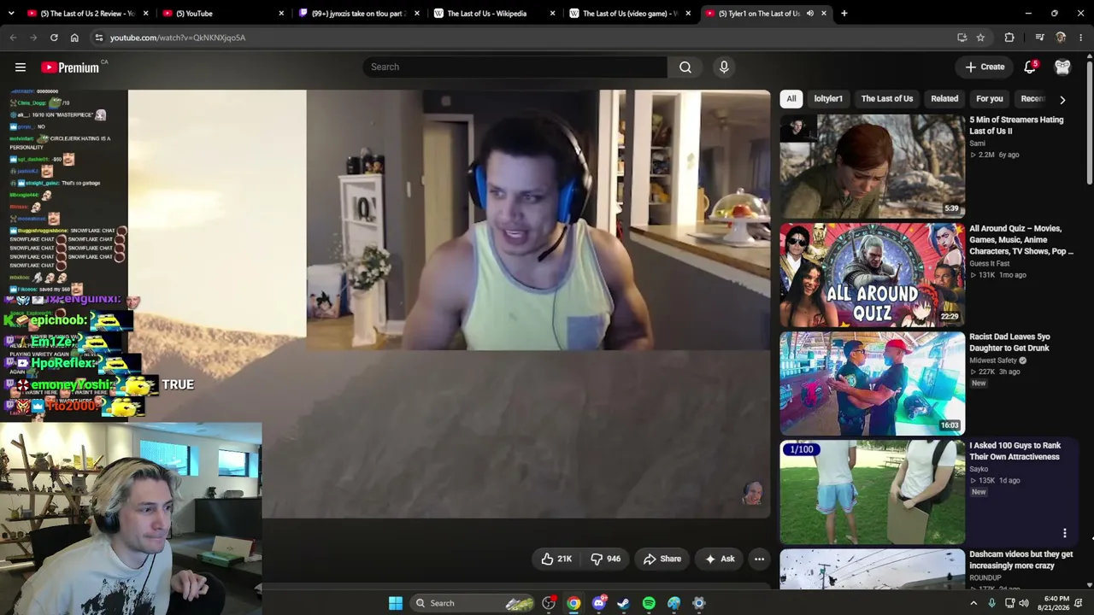Viewport: 1094px width, 615px height.
Task: Open a new browser tab
Action: click(x=844, y=14)
